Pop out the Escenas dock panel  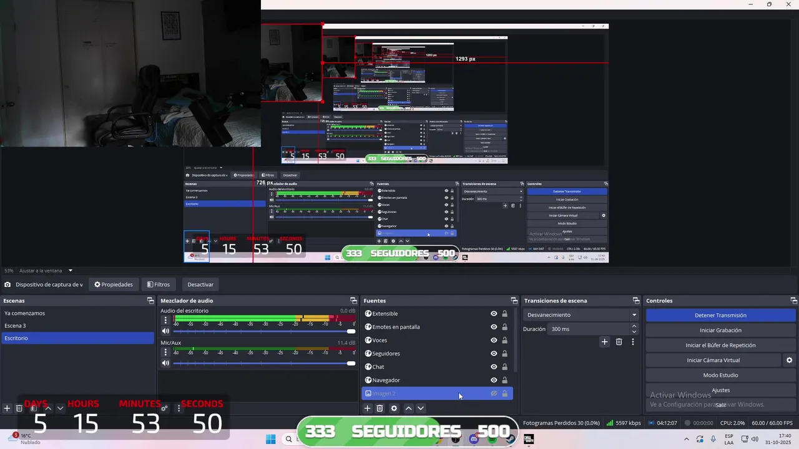[x=150, y=301]
